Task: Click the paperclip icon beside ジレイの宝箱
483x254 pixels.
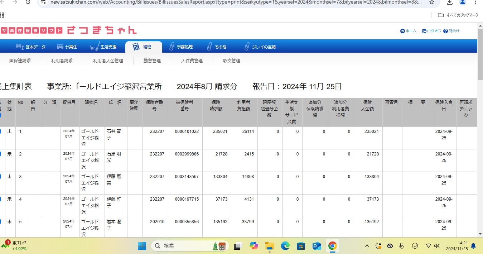Action: pos(247,47)
